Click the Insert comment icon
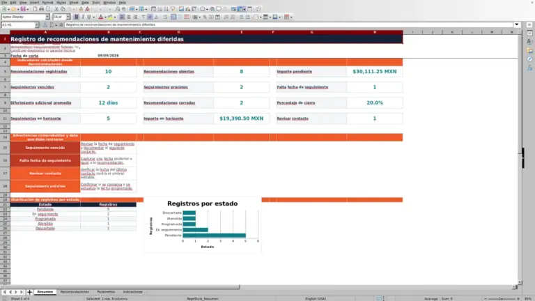535x301 pixels. (219, 9)
